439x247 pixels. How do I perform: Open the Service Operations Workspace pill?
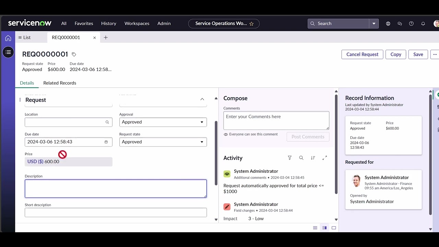click(x=224, y=24)
